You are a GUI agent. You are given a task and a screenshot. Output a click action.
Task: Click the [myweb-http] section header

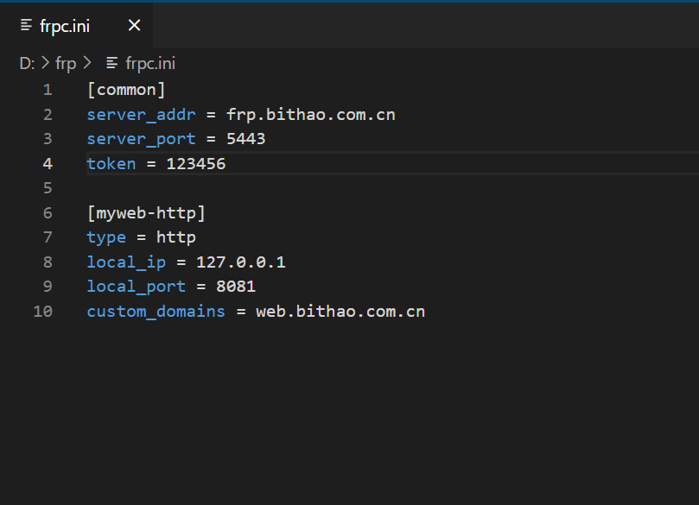point(146,213)
